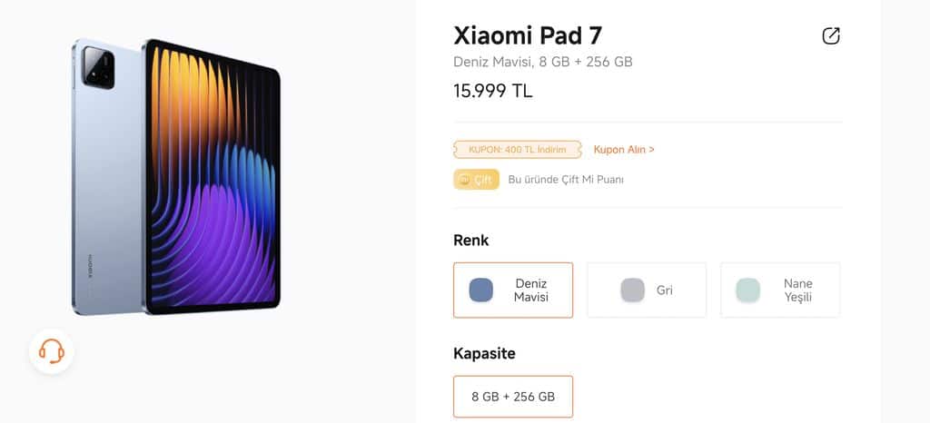Click the share icon beside Xiaomi Pad 7

(x=831, y=35)
